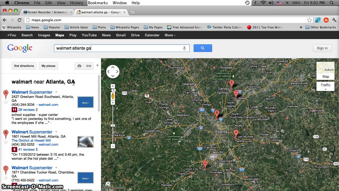Click map pin G near Union City
Viewport: 339px width, 191px height.
[205, 164]
